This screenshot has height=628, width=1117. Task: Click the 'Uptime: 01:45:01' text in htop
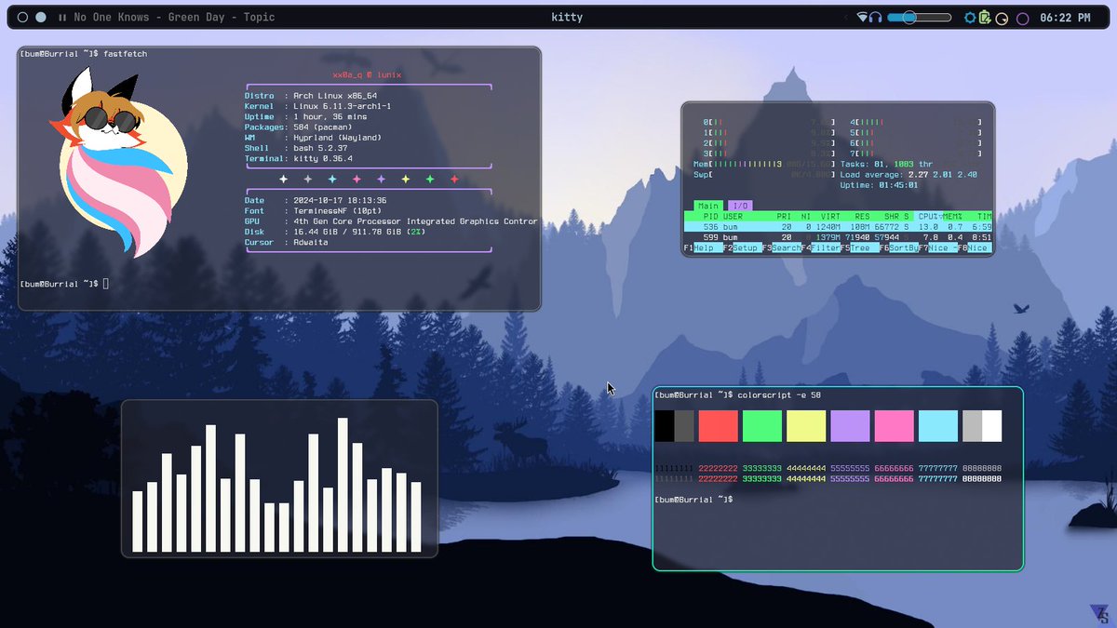[x=879, y=185]
